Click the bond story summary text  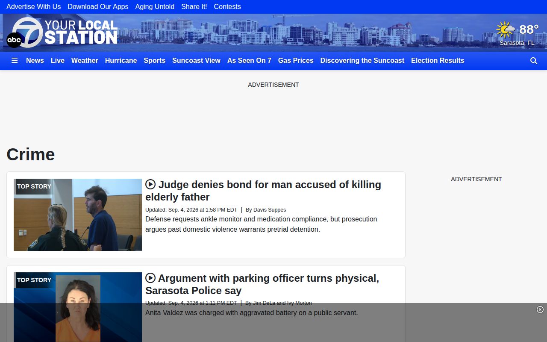click(x=261, y=224)
